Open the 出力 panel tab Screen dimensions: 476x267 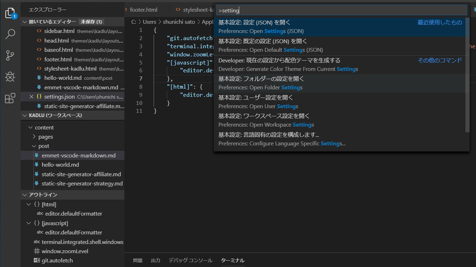coord(155,260)
